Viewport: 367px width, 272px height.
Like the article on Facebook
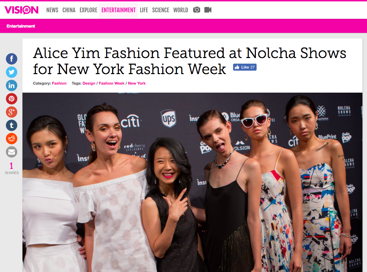[x=245, y=67]
